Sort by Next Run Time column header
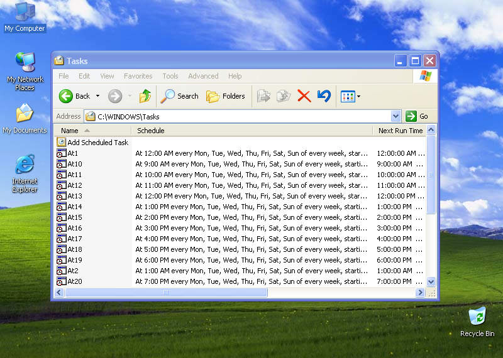Viewport: 503px width, 358px height. coord(399,131)
